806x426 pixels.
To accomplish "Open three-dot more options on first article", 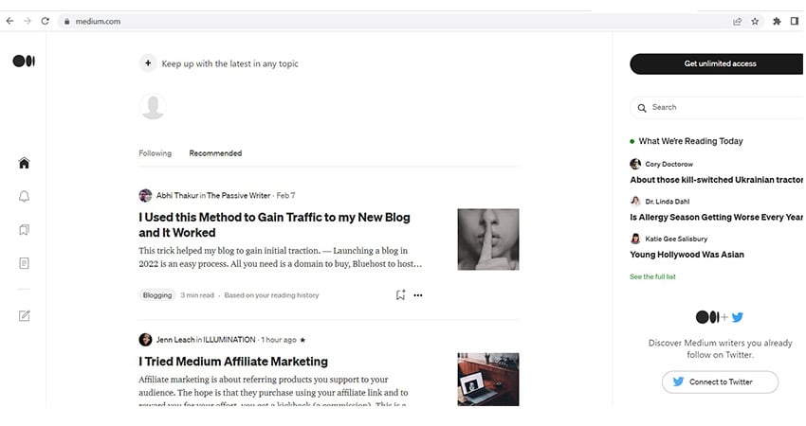I will point(418,295).
